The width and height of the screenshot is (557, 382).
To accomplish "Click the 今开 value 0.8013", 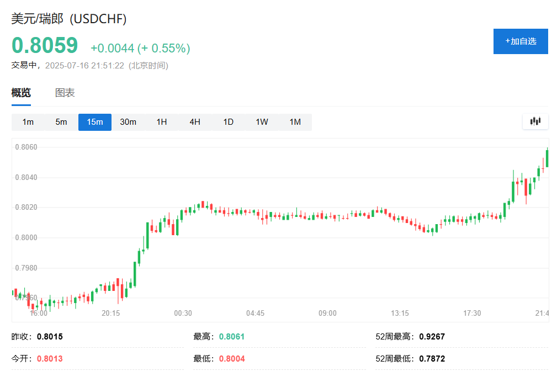I will point(50,359).
